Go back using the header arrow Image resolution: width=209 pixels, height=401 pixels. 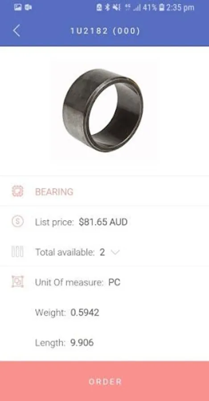click(16, 31)
